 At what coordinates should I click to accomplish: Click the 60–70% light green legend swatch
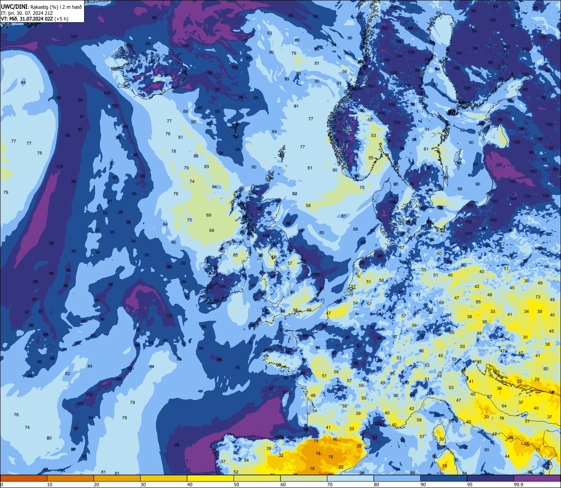coord(304,478)
